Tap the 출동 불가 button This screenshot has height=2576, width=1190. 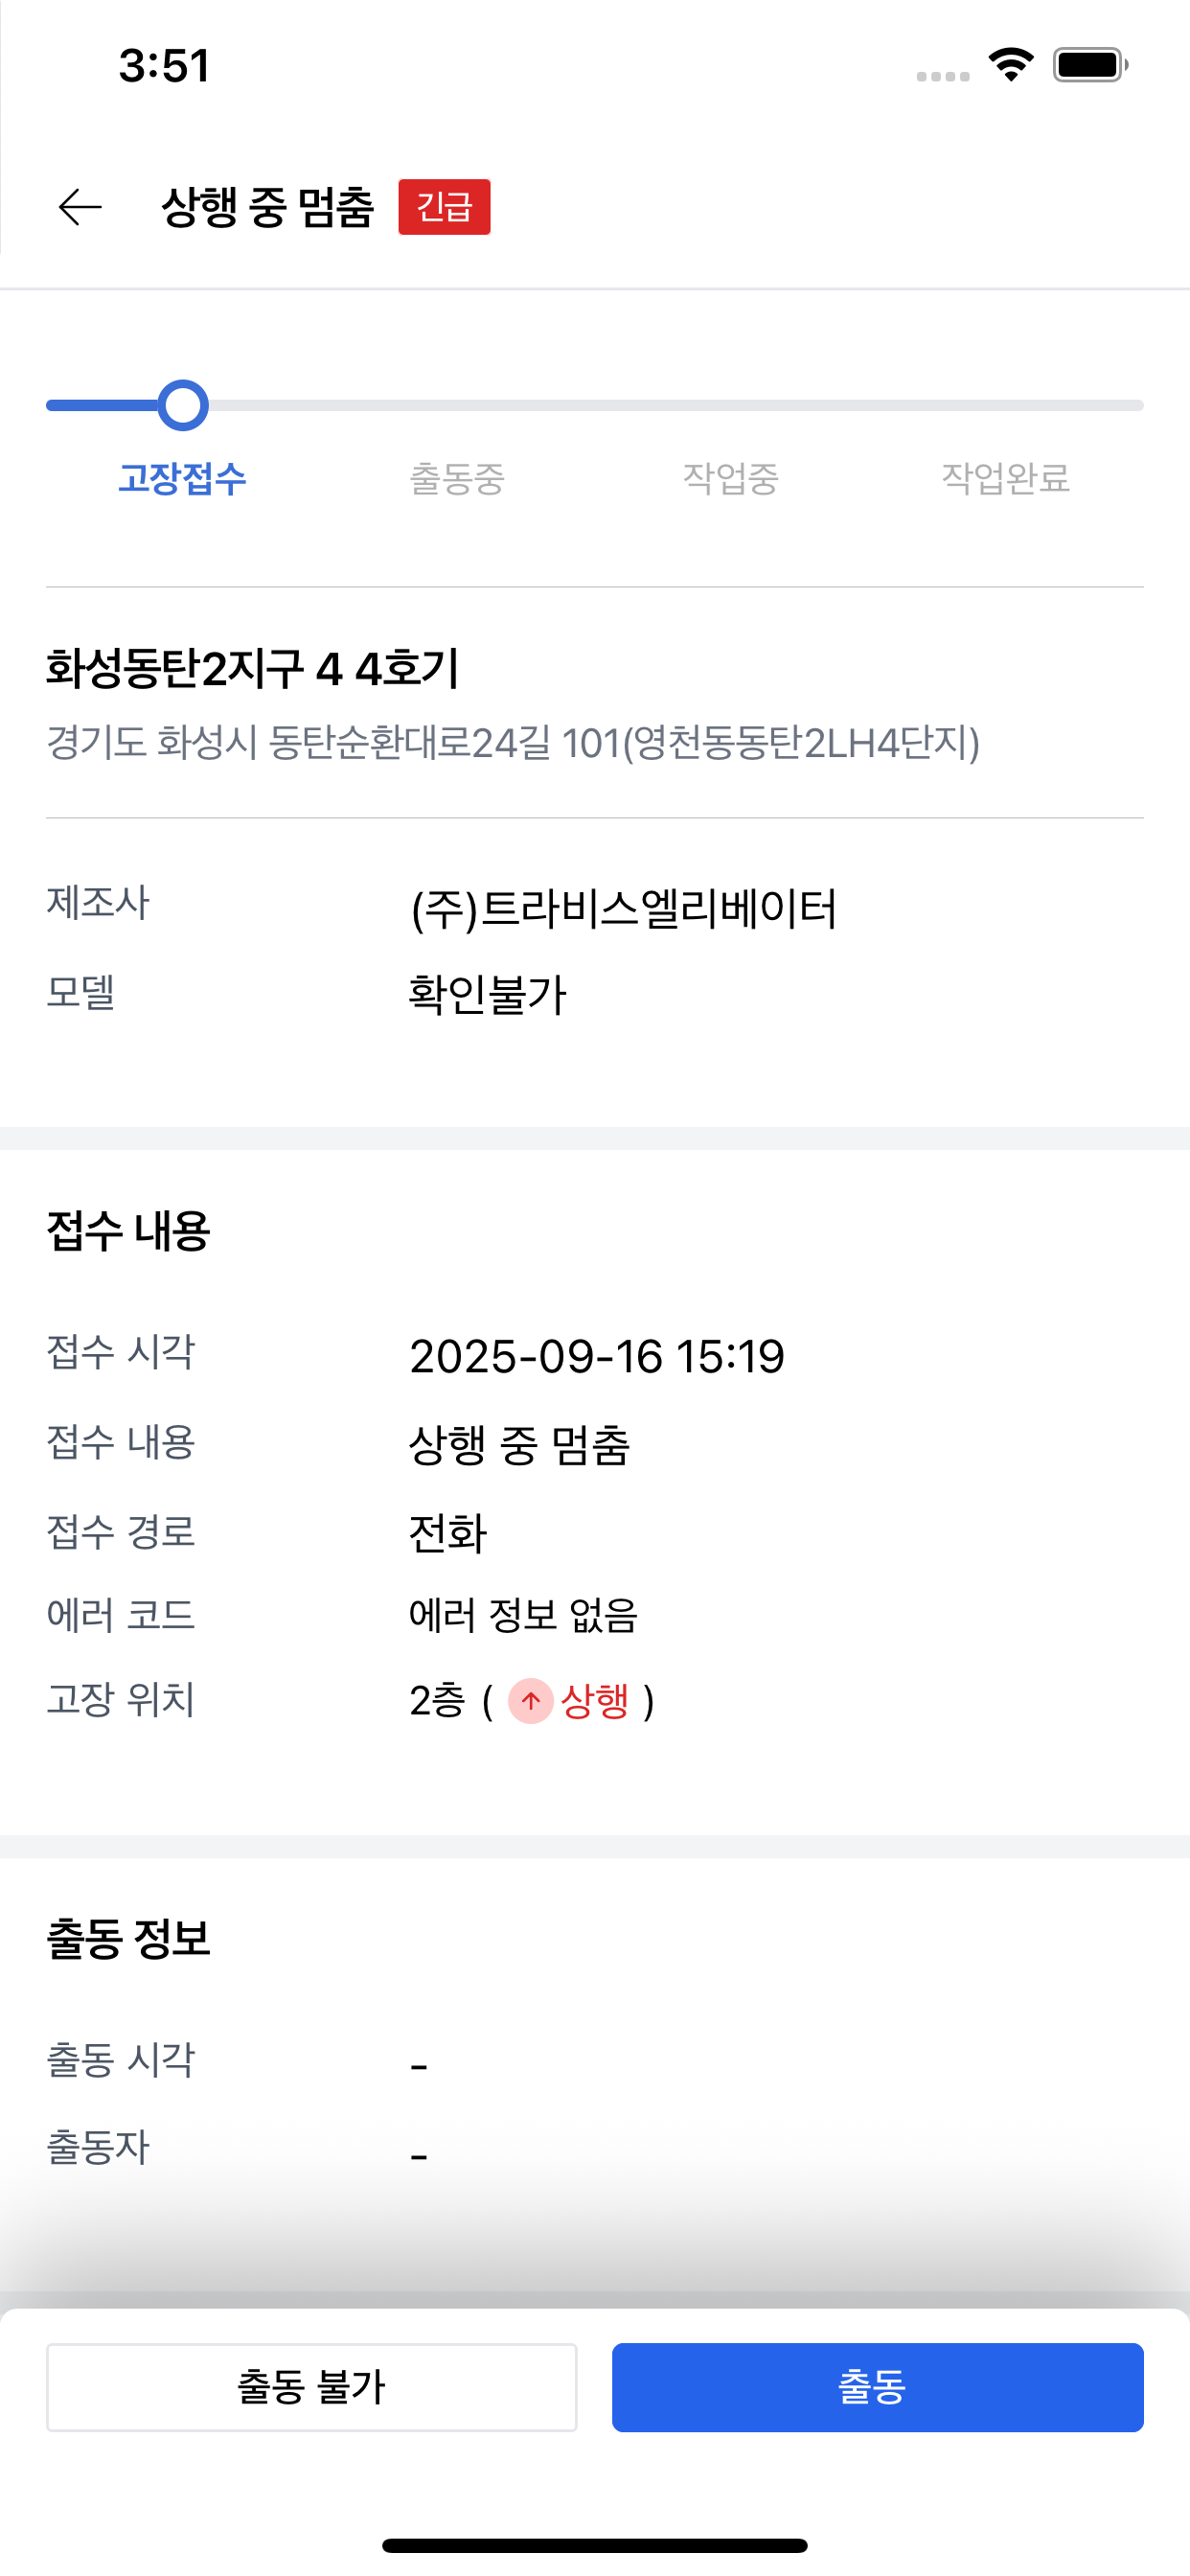tap(312, 2387)
